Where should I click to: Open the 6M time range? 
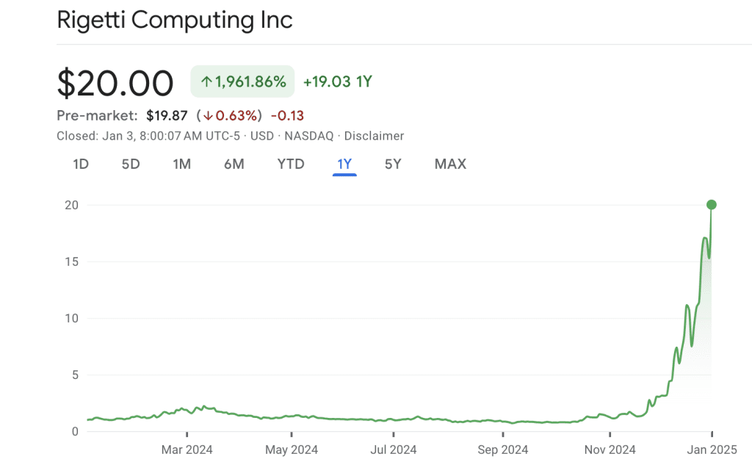click(x=234, y=164)
